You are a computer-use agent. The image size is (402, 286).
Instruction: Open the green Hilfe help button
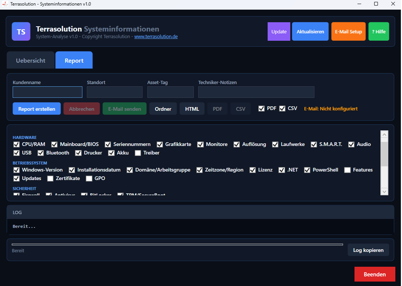pyautogui.click(x=379, y=31)
